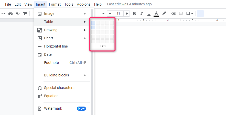
Task: Toggle italic formatting
Action: pos(142,14)
